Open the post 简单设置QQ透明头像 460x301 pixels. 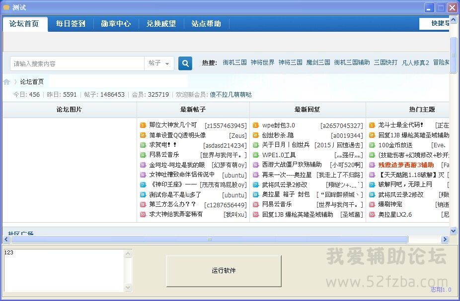coord(177,135)
